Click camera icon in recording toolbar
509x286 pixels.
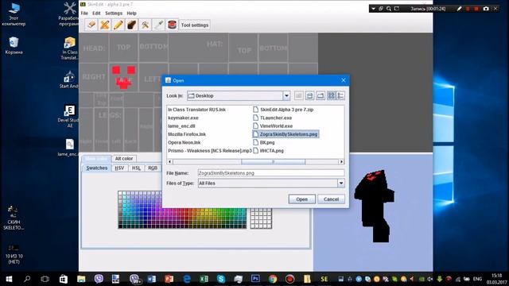(x=486, y=9)
